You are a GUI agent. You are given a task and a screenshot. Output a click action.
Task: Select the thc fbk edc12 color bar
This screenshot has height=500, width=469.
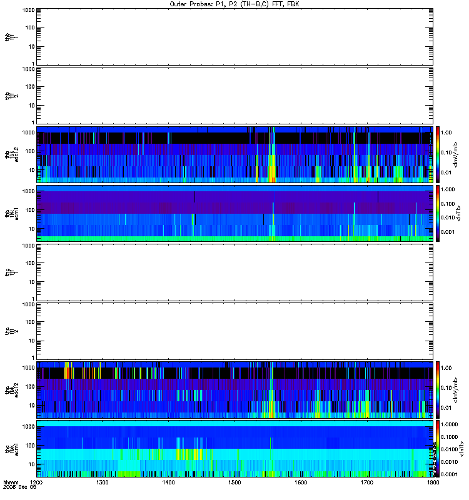tap(438, 389)
